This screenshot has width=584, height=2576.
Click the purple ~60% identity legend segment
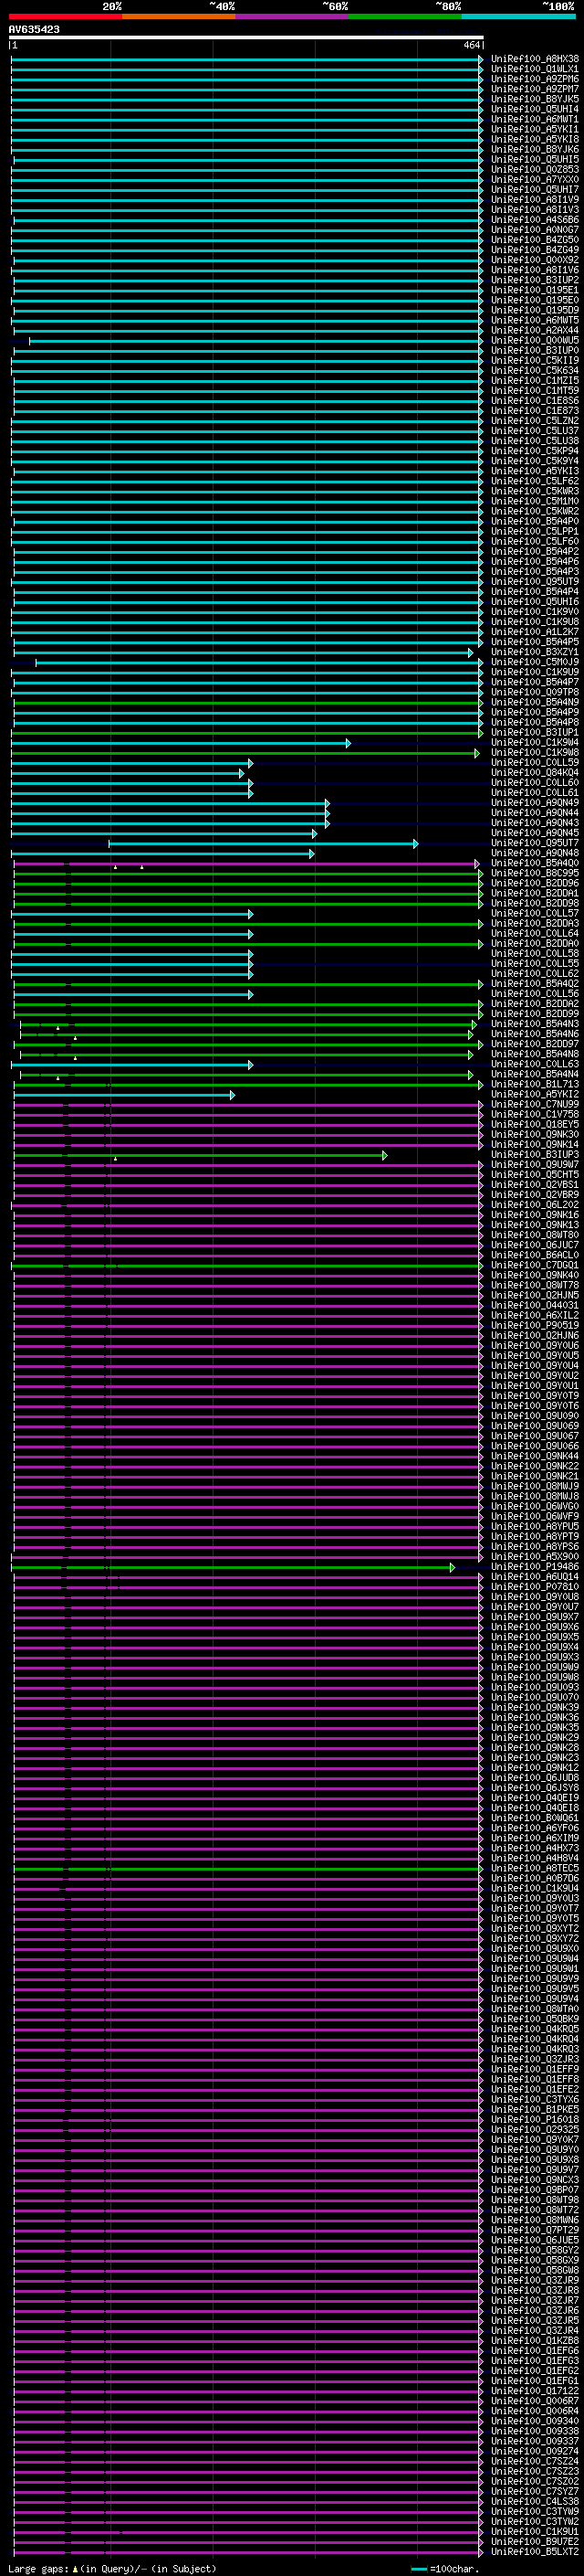pos(291,16)
